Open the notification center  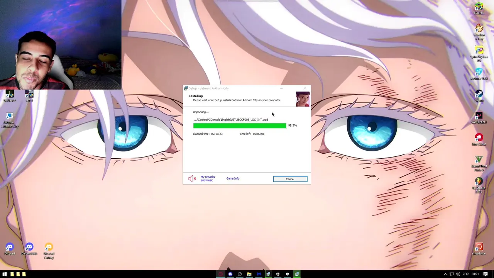tap(486, 274)
